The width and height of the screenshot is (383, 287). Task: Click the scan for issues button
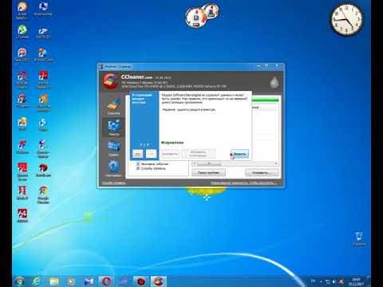tap(208, 173)
